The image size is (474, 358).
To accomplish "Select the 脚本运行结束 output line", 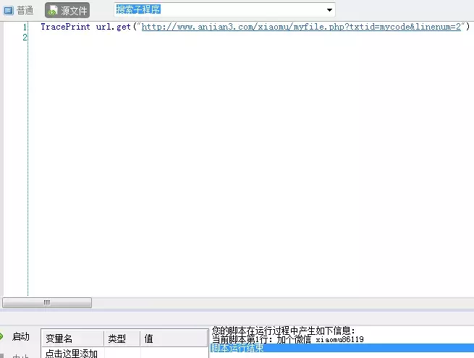I will [342, 348].
